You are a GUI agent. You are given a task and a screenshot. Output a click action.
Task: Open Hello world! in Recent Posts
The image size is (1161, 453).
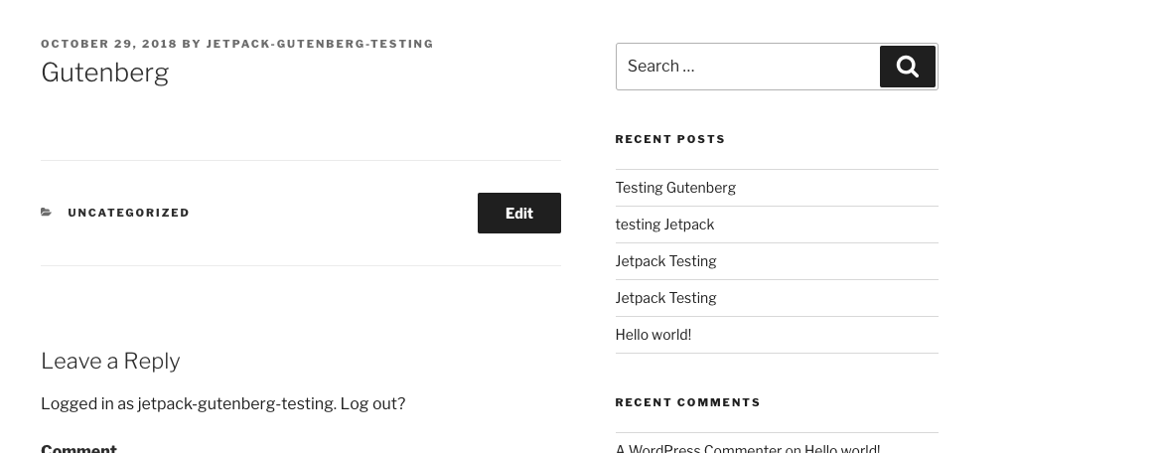pos(653,335)
